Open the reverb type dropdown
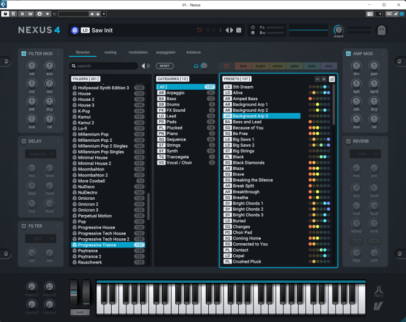The image size is (406, 322). pyautogui.click(x=365, y=154)
